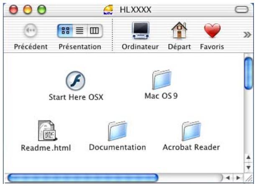Click the Favoris toolbar label

(212, 47)
